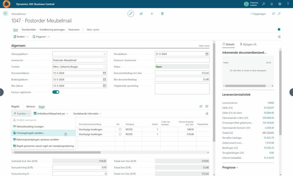
Task: Open help question mark icon
Action: point(288,4)
